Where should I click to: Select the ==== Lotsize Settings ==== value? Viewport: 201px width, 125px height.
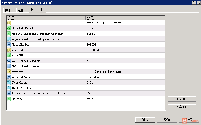(x=108, y=72)
